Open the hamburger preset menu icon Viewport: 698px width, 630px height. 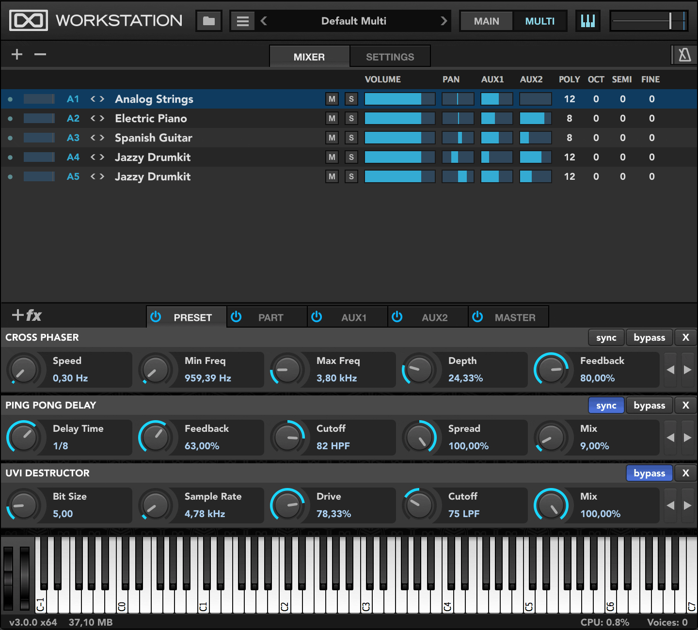coord(242,21)
